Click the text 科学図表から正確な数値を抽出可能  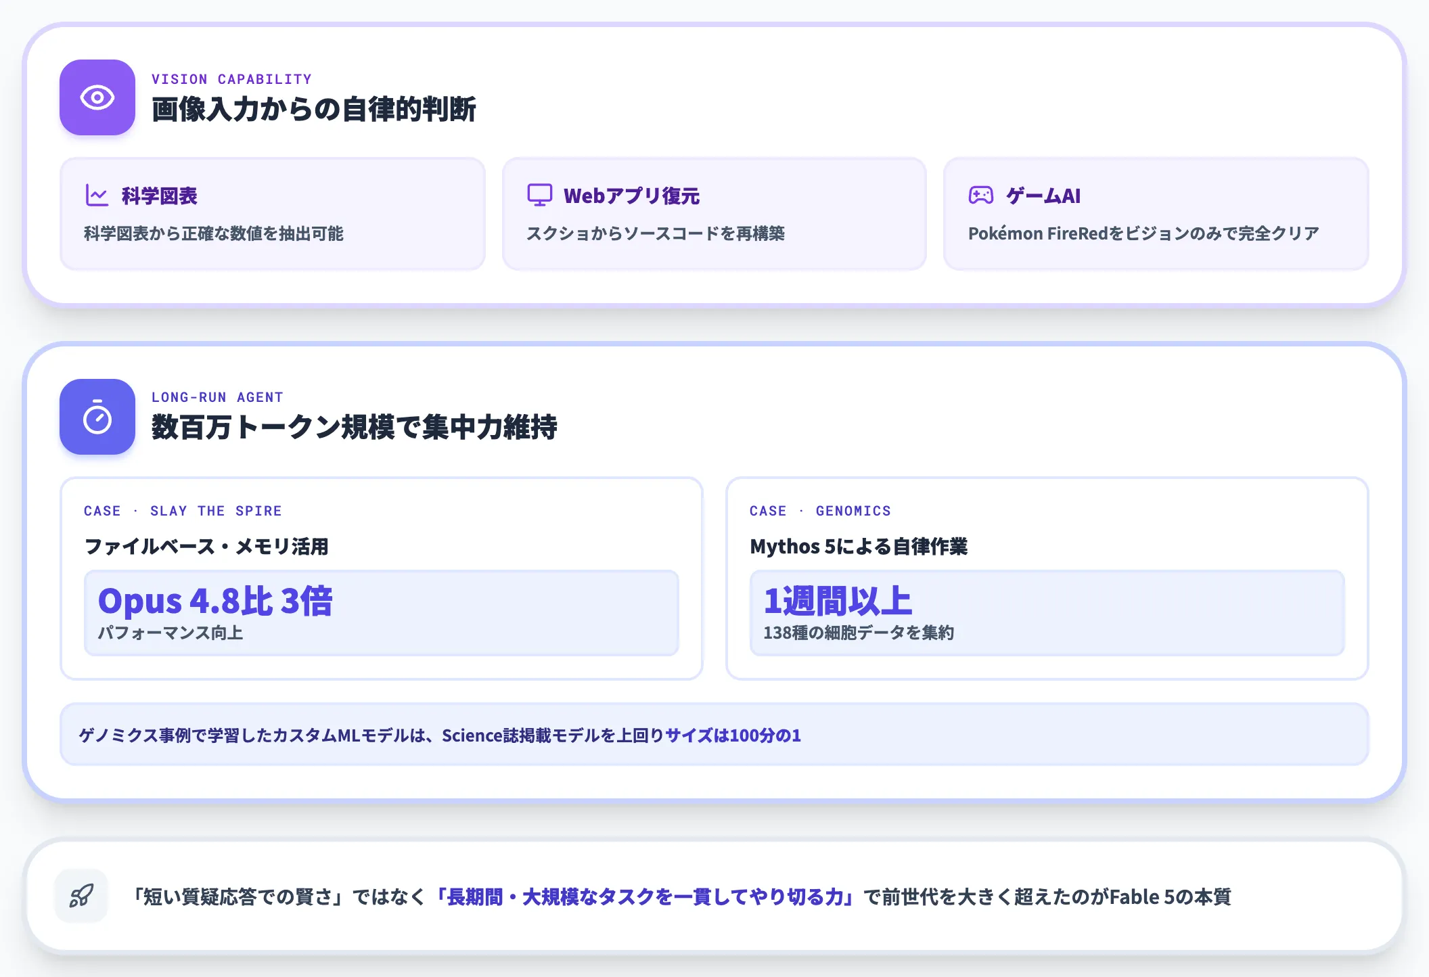(x=214, y=234)
